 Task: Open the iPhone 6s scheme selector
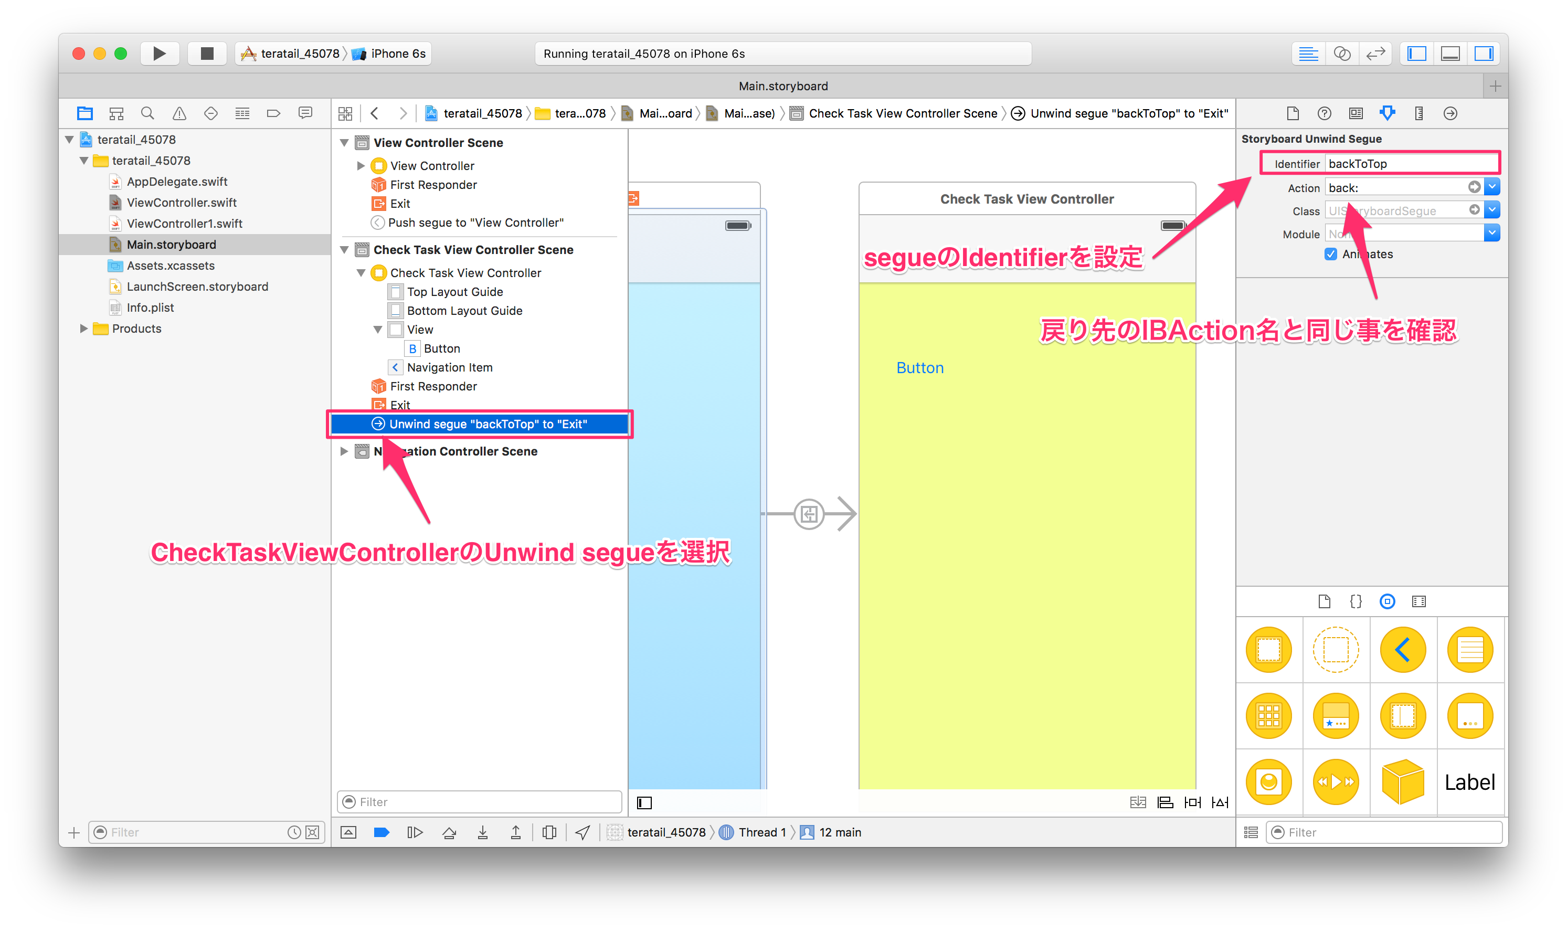pos(389,54)
